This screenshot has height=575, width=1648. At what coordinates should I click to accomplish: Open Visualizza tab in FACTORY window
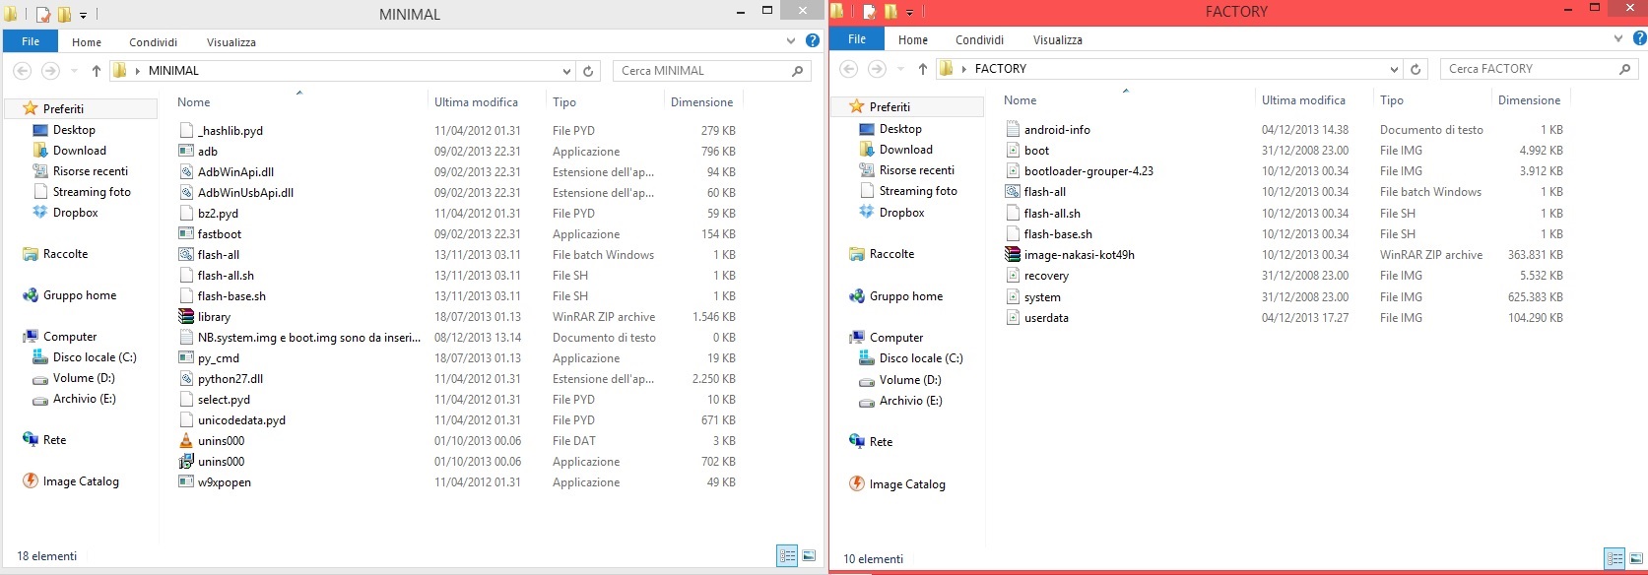click(1058, 40)
